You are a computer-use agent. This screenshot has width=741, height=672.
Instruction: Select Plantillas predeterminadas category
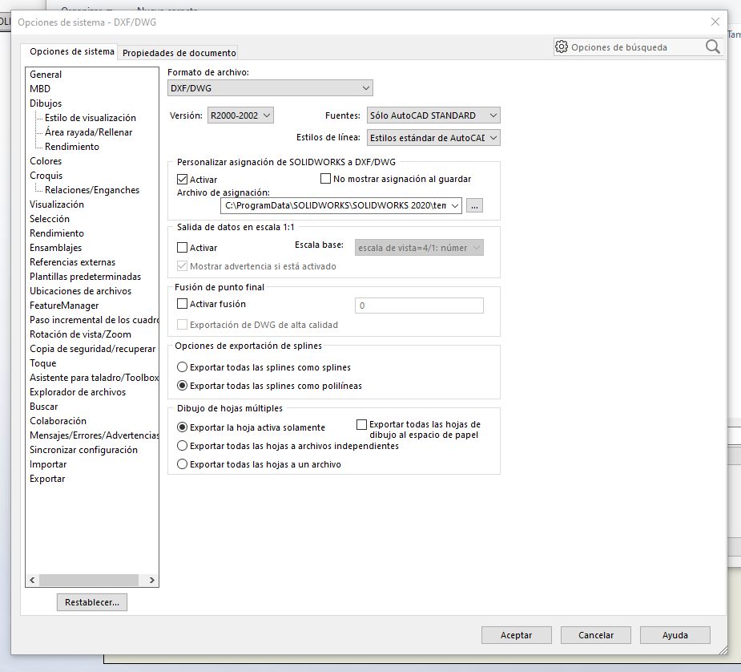pos(85,277)
